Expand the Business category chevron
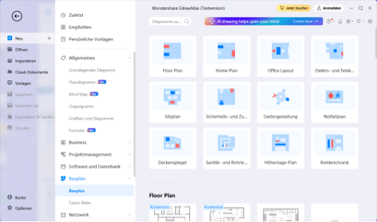The width and height of the screenshot is (377, 222). point(129,142)
